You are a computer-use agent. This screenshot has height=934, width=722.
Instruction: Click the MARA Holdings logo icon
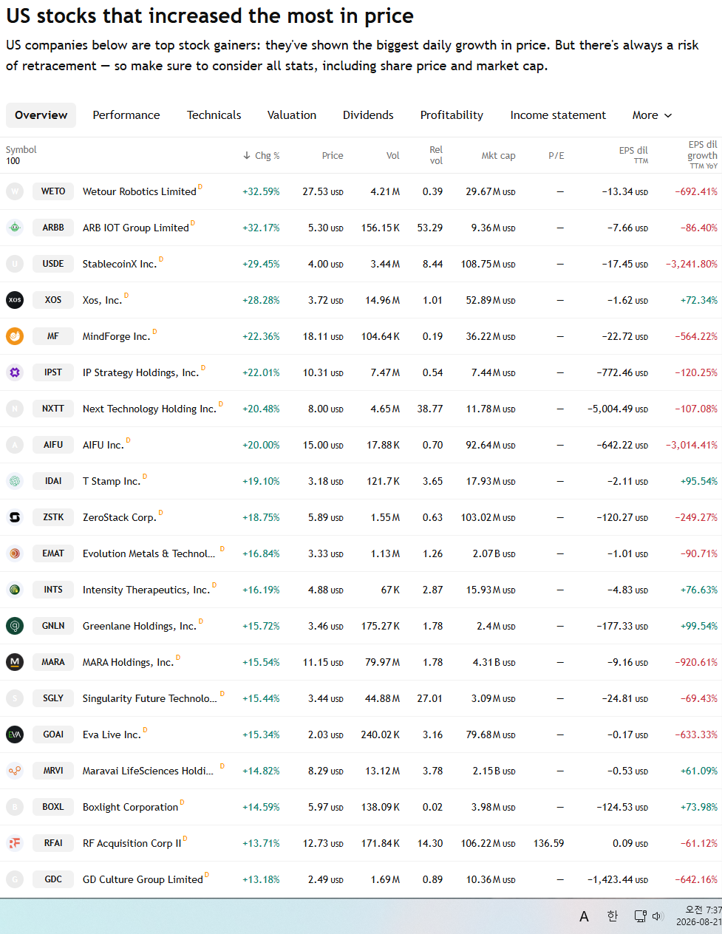coord(15,662)
